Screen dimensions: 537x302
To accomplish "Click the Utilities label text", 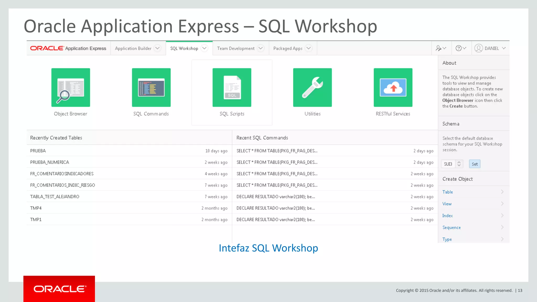I will [x=312, y=114].
